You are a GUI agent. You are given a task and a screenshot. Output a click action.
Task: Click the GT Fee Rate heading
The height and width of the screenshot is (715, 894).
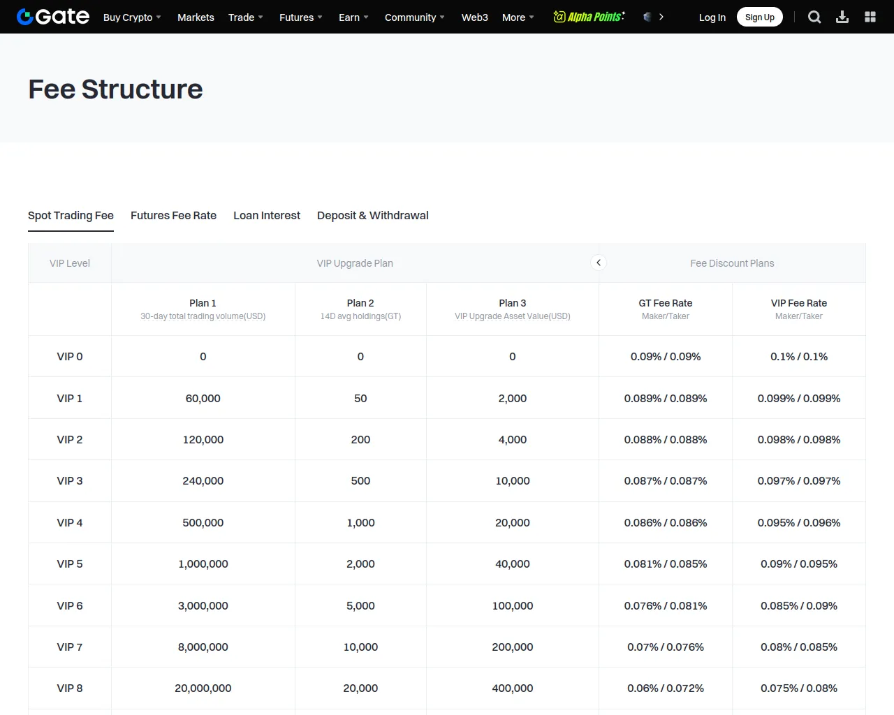click(x=666, y=303)
